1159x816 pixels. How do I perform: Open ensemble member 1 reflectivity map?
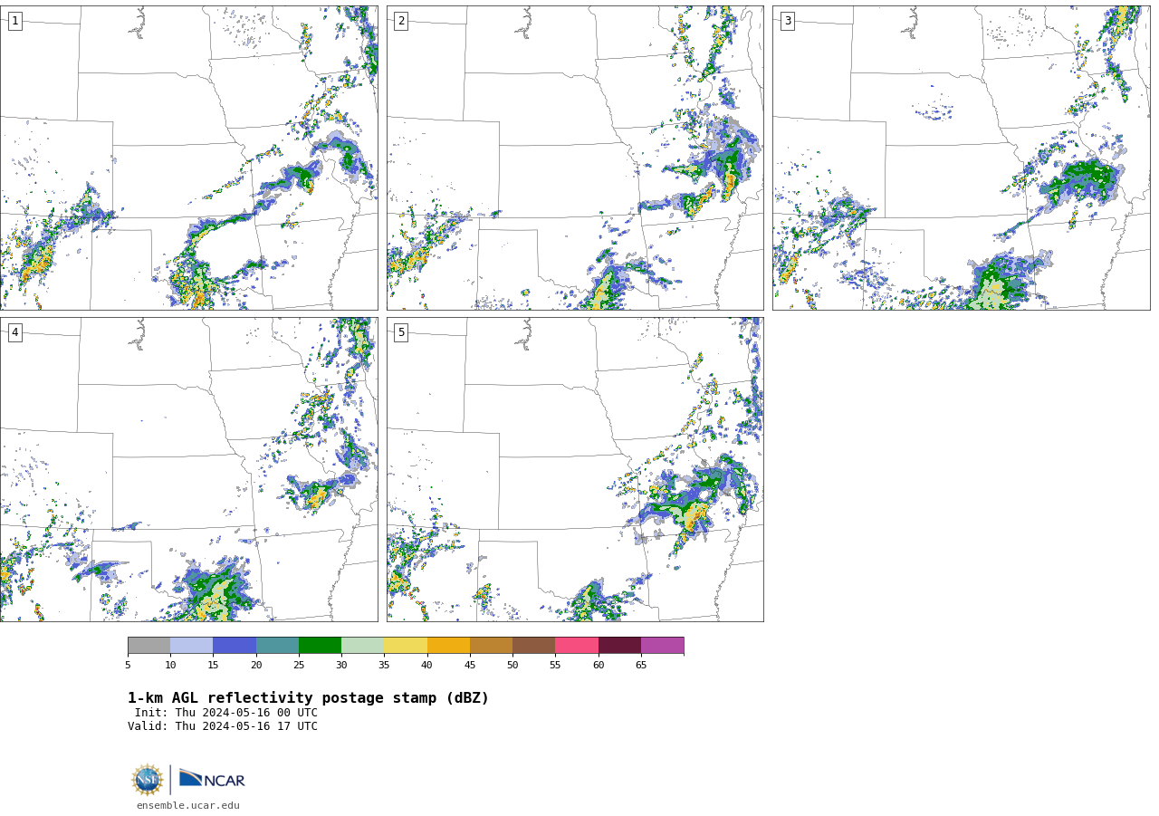[188, 158]
